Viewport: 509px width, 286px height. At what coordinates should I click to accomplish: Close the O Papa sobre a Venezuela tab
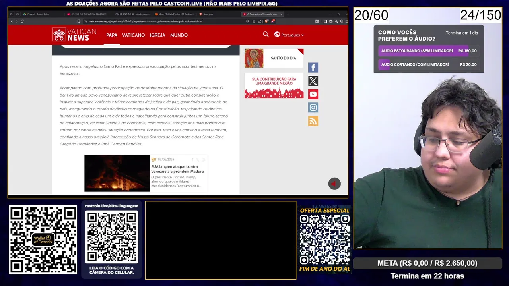282,14
